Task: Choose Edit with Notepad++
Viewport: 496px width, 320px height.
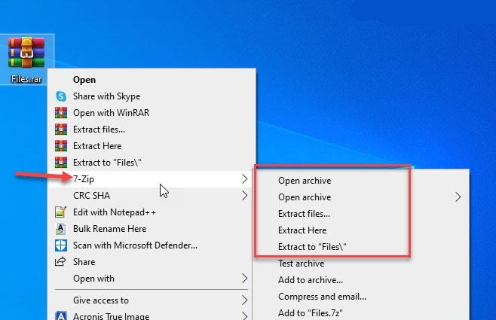Action: [152, 212]
